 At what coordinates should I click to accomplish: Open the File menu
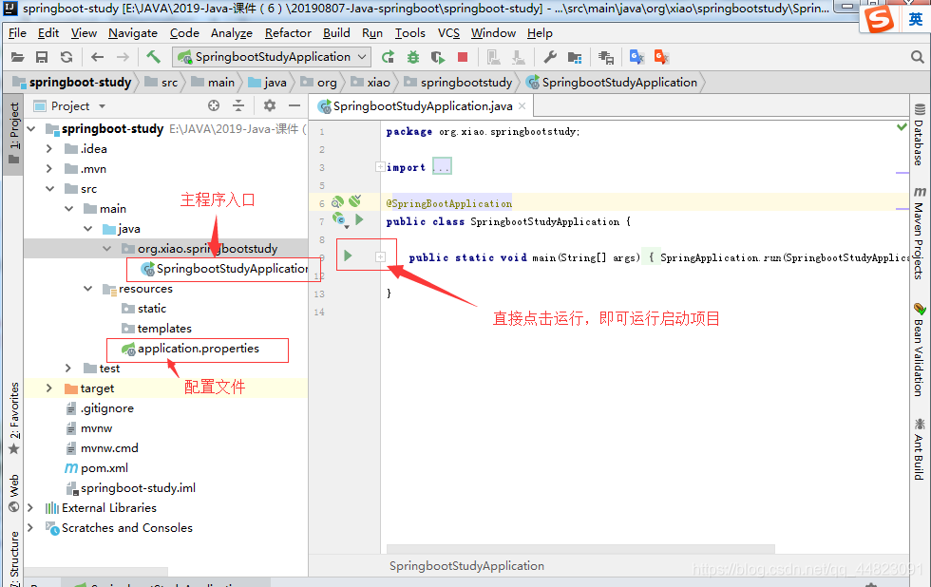[17, 33]
